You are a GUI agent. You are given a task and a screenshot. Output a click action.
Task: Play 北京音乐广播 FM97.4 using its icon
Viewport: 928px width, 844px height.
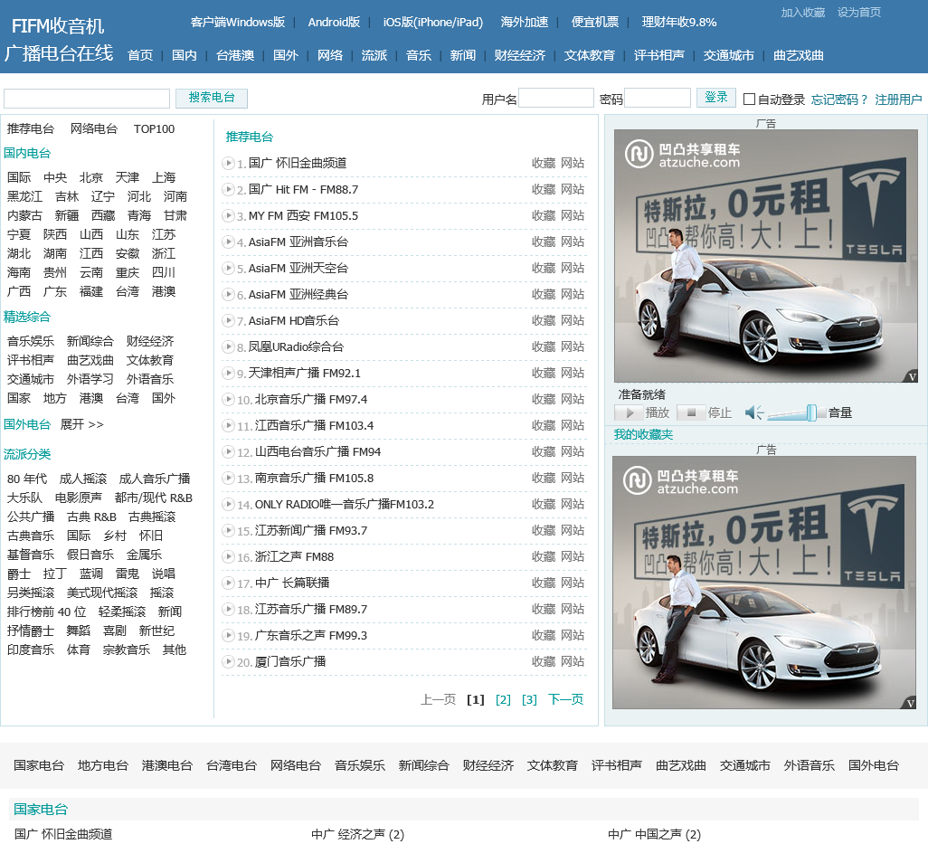(x=228, y=399)
